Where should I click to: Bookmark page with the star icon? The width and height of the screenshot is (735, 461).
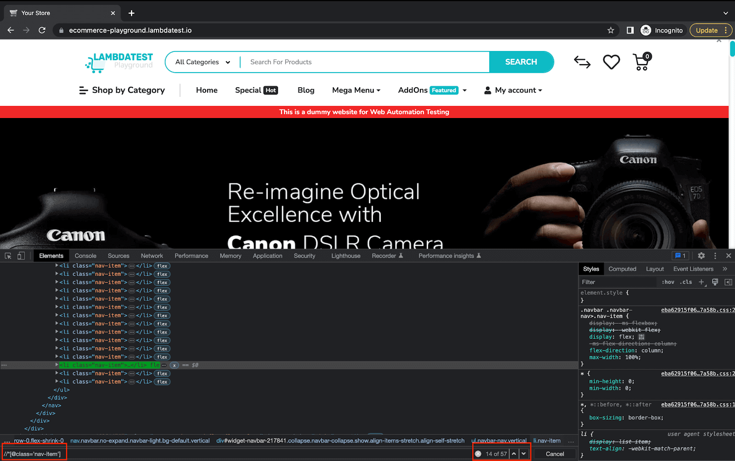(x=611, y=30)
